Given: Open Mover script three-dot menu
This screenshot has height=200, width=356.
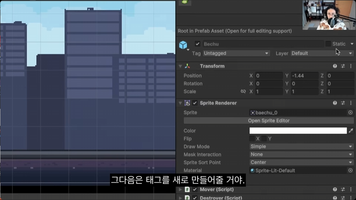Looking at the screenshot, I should (351, 189).
